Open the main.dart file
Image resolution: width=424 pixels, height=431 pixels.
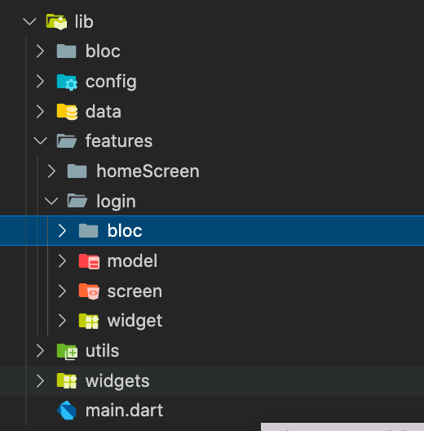point(124,411)
